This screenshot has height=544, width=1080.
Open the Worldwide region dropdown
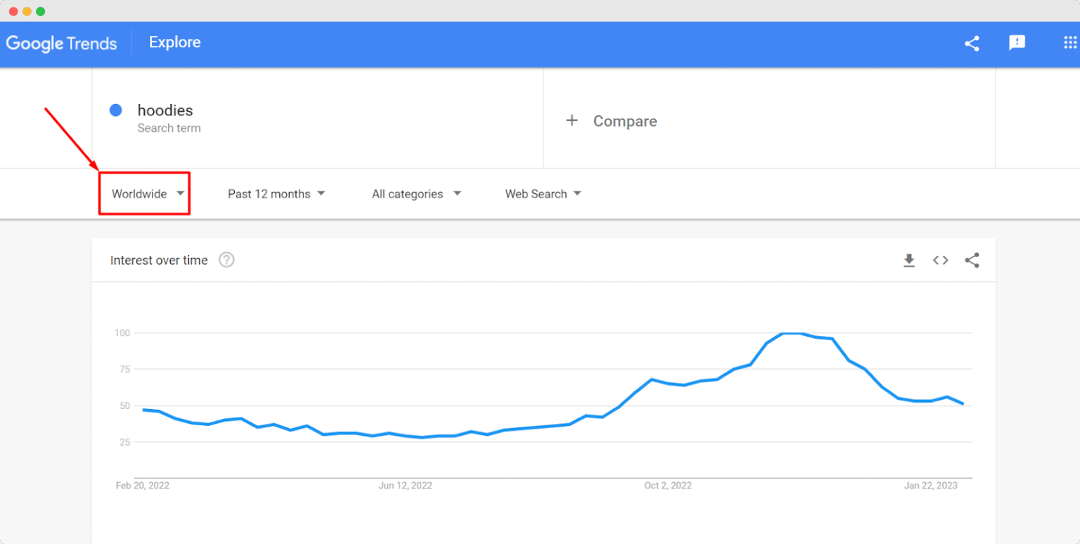point(144,193)
